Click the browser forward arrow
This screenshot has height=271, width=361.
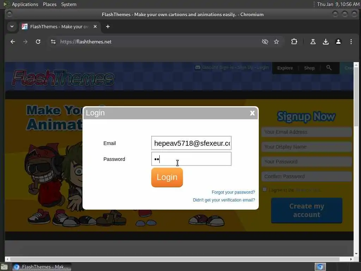pos(25,42)
